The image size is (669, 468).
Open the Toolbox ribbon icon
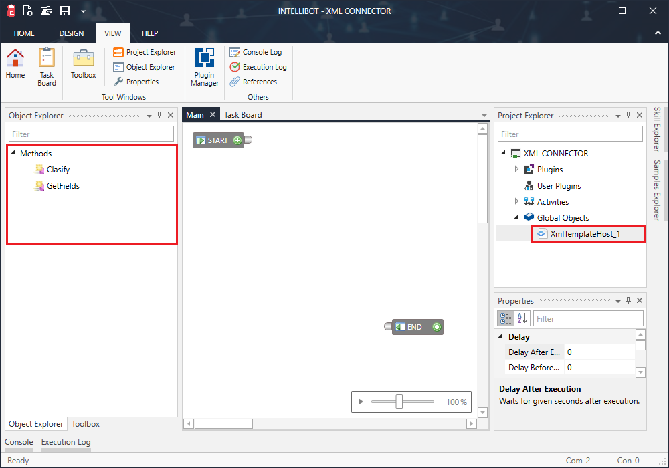[x=83, y=64]
